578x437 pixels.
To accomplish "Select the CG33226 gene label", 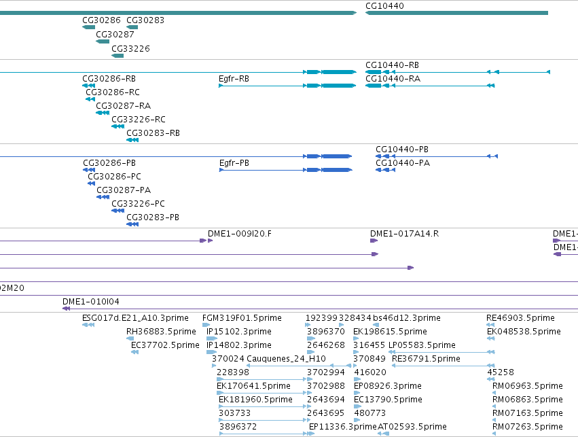I will (130, 49).
